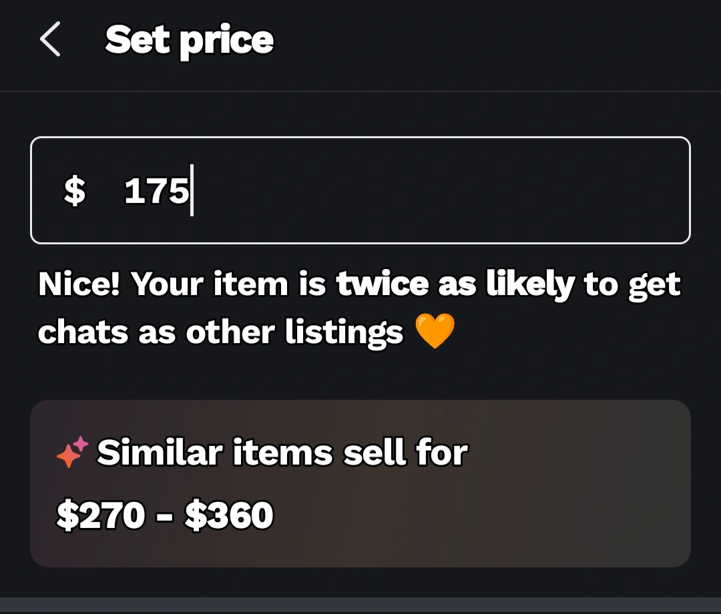Tap the high price $360

coord(229,516)
